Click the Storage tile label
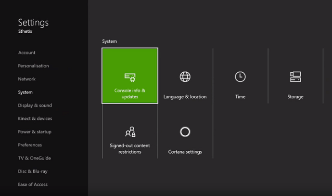The image size is (332, 196). pyautogui.click(x=295, y=97)
